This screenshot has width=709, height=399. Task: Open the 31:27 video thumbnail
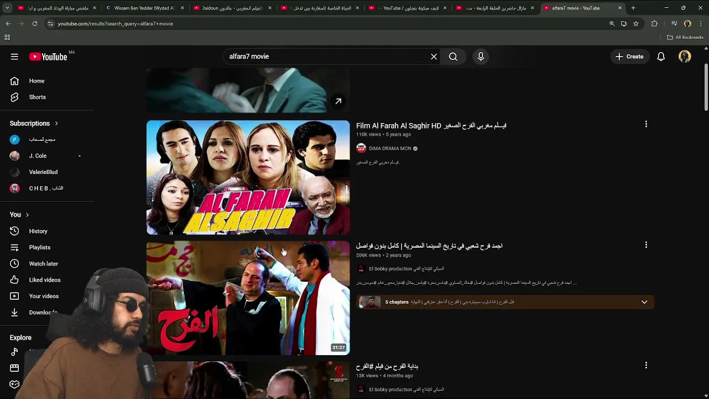point(248,298)
